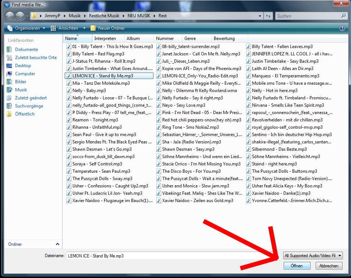Sort files by the Album column header

click(139, 39)
